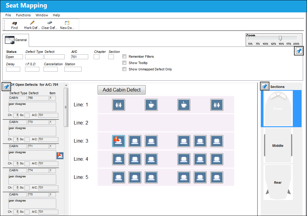
Task: Click the Open Defects list scrollbar thumb
Action: tap(66, 107)
